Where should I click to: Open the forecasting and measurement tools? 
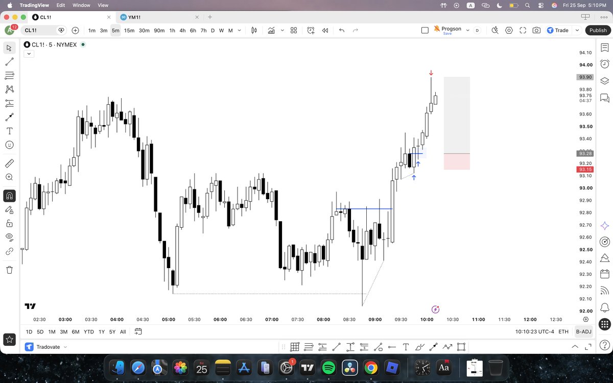click(x=9, y=103)
